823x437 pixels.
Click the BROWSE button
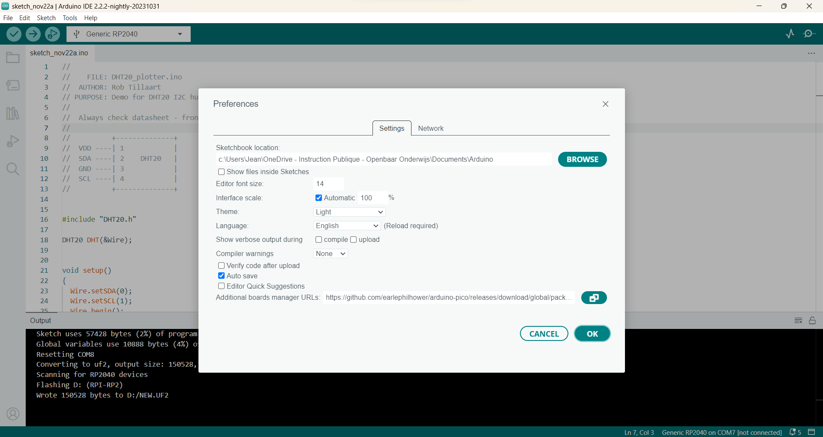point(582,160)
